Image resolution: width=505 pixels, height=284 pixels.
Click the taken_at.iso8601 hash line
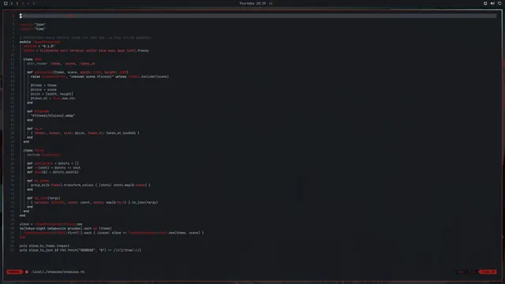[x=85, y=133]
